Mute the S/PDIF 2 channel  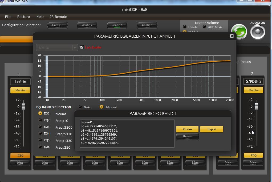253,162
